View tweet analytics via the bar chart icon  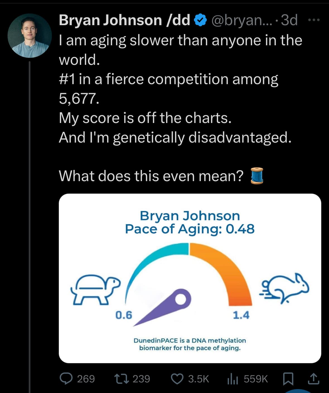[232, 379]
